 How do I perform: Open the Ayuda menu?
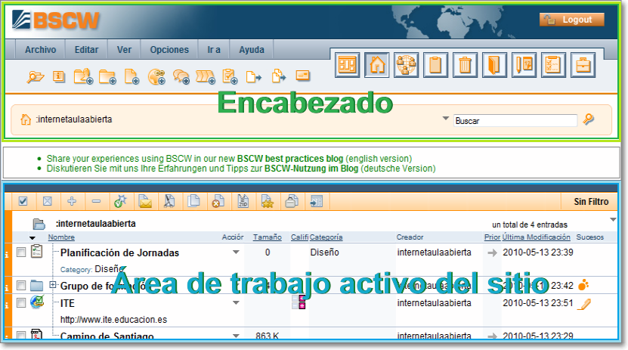point(252,50)
